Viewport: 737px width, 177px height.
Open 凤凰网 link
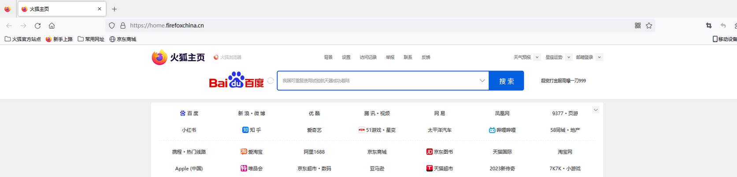click(x=502, y=113)
